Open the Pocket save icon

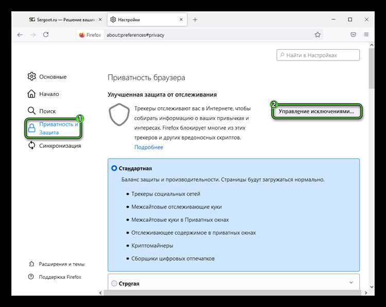click(x=353, y=34)
